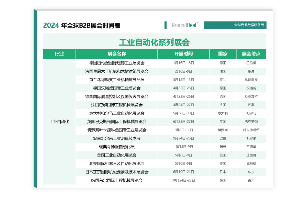Click the location '帕尔马'
This screenshot has height=197, width=307.
coord(251,113)
